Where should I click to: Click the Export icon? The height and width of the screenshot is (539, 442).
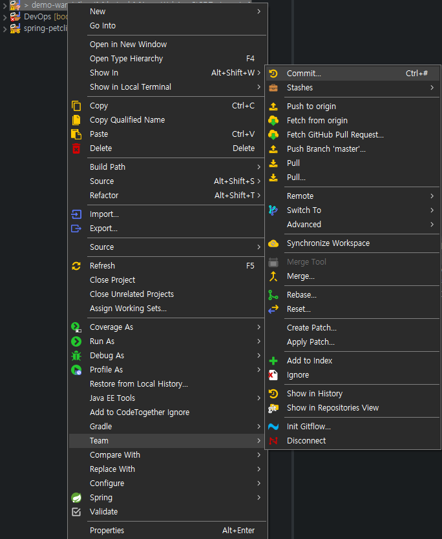pyautogui.click(x=76, y=229)
